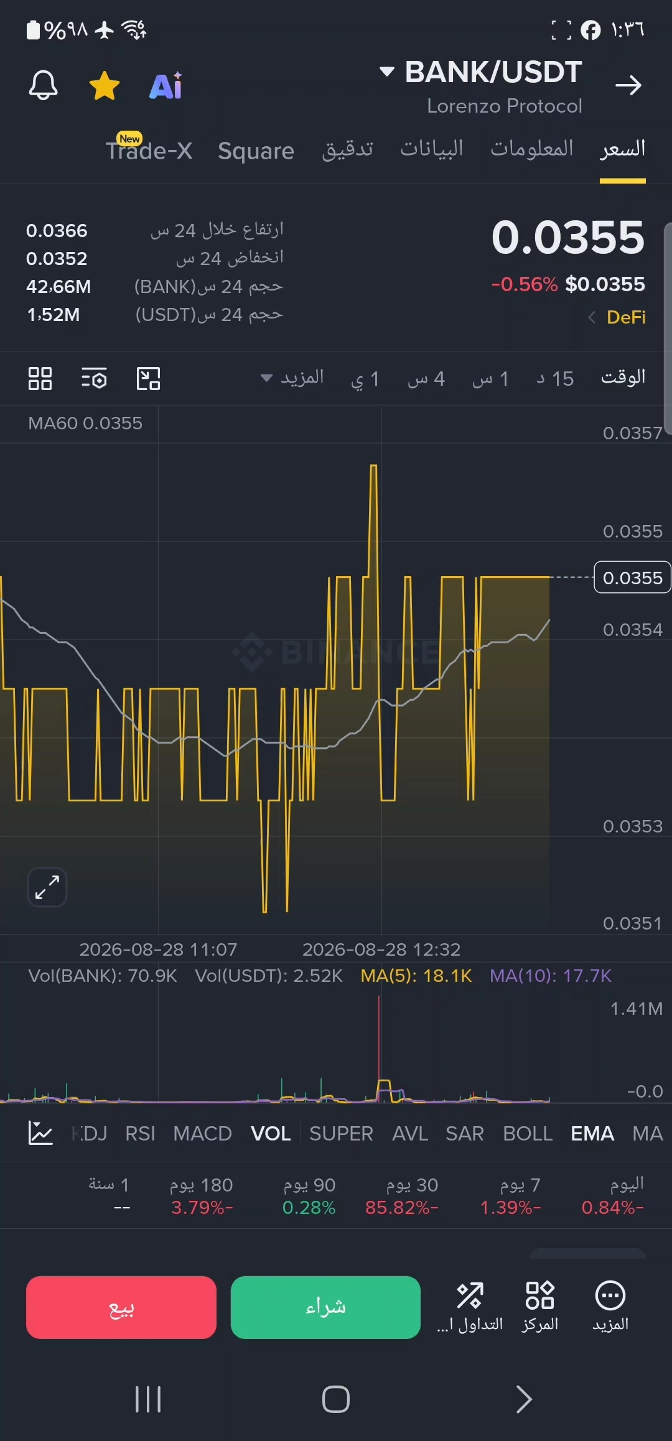
Task: Tap the 90 يوم change value 0.28%
Action: tap(309, 1208)
